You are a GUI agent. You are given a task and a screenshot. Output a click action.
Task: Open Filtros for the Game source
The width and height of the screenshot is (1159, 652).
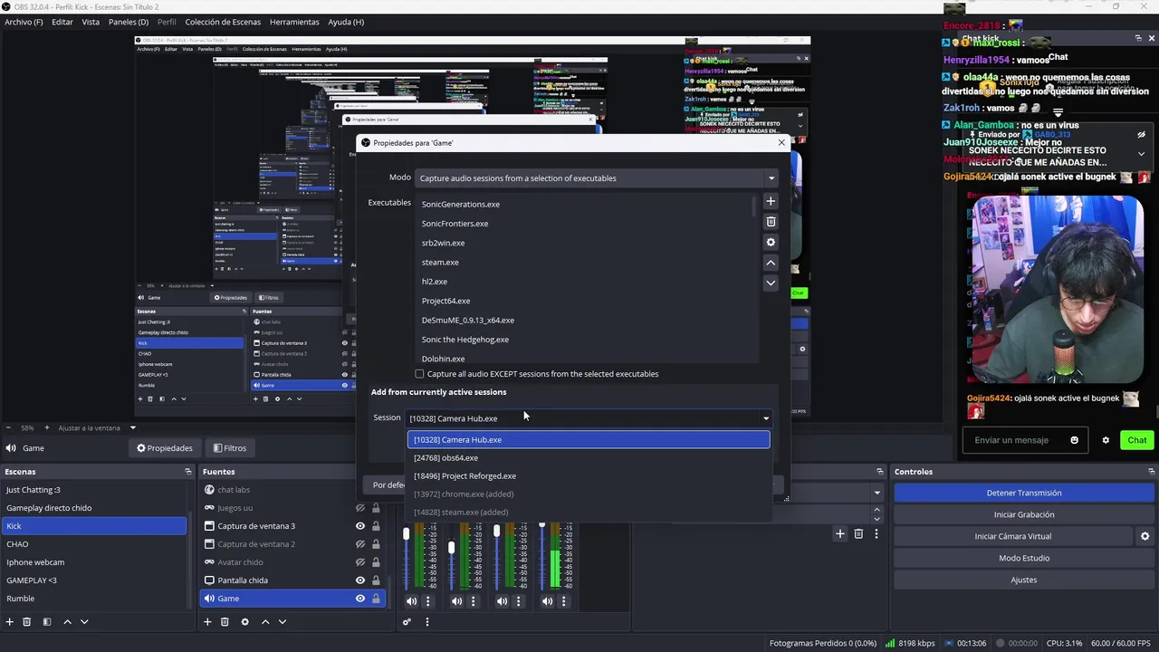[229, 448]
